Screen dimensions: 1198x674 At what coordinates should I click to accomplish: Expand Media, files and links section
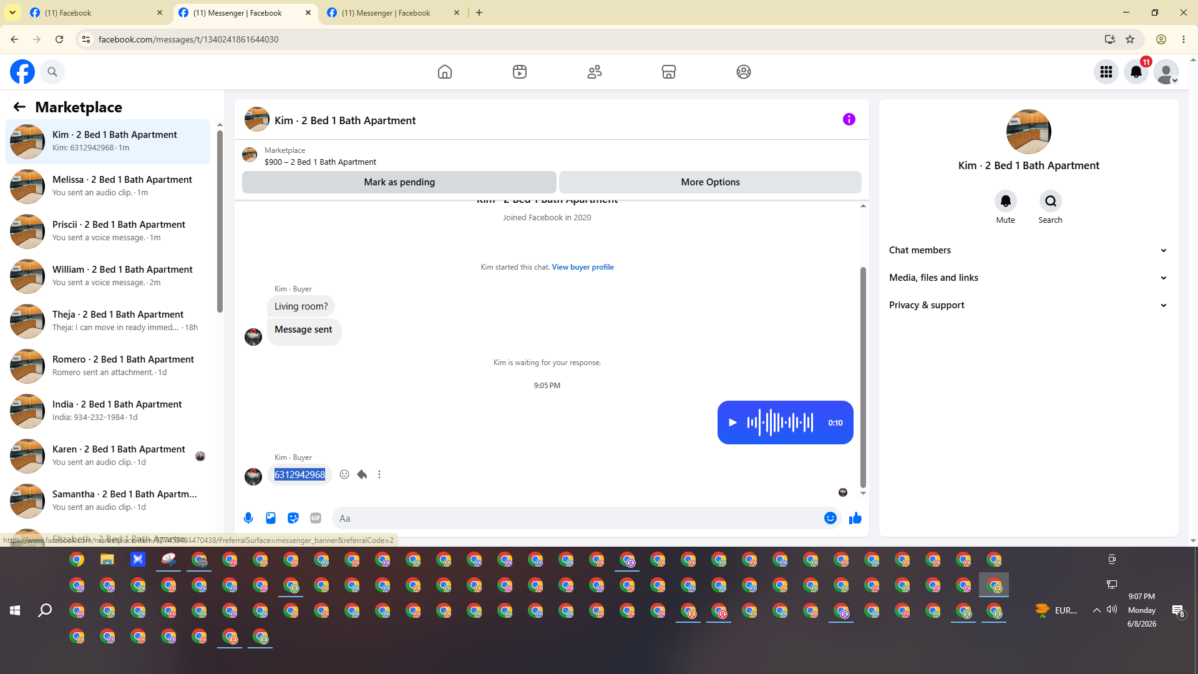pos(1028,278)
